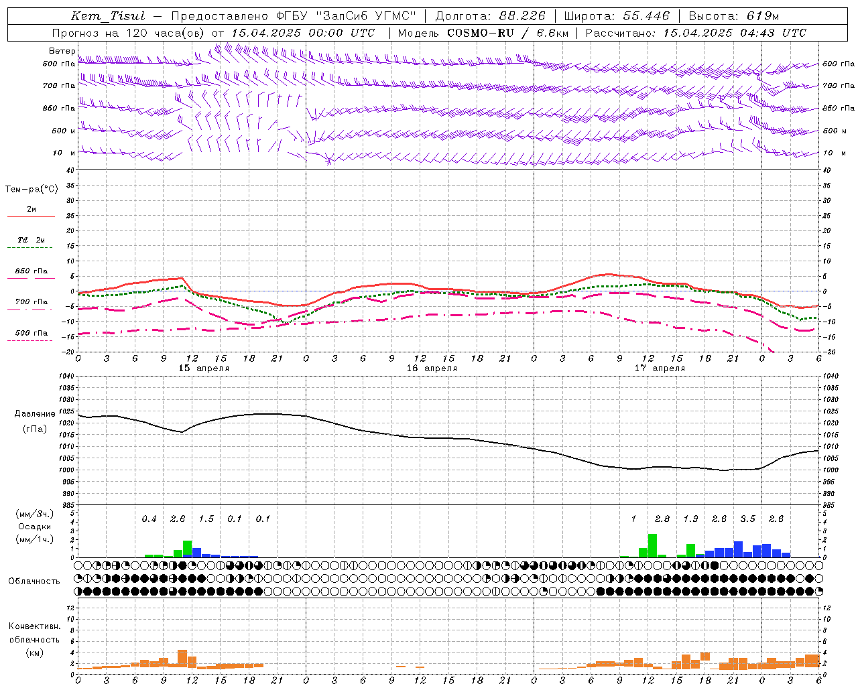Screen dimensions: 858x686
Task: Click the tallest green precipitation bar on 17 апреля
Action: pyautogui.click(x=652, y=545)
